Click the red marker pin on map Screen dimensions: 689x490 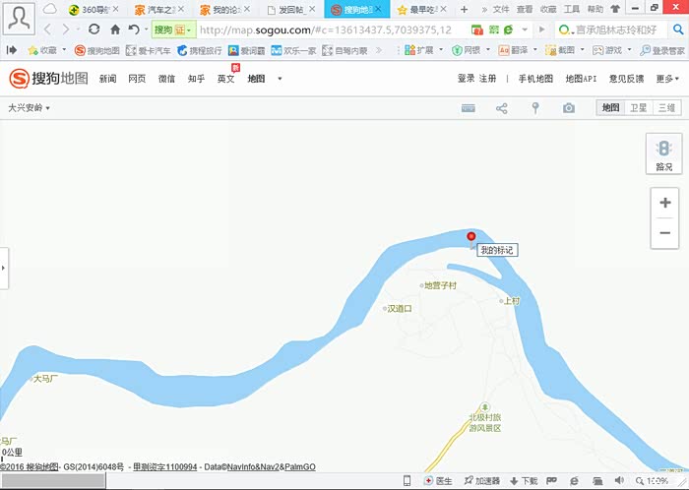(470, 236)
